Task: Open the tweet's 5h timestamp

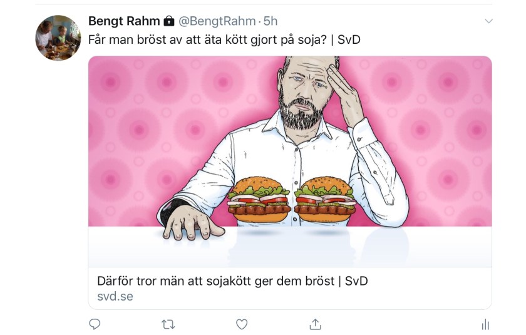Action: (271, 21)
